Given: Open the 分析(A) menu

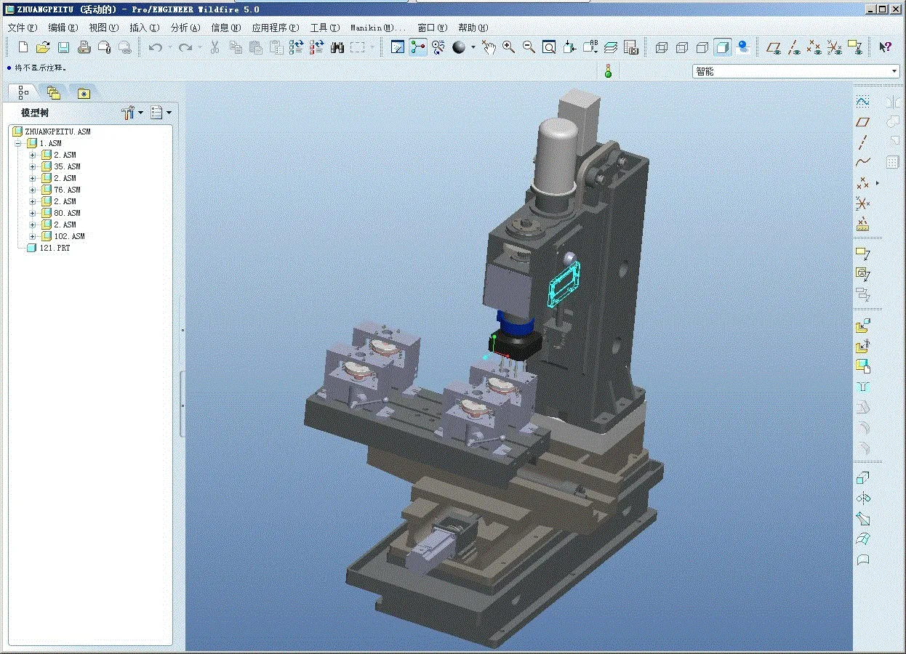Looking at the screenshot, I should point(185,28).
